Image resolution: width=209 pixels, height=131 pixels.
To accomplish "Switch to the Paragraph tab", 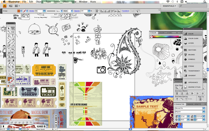I will point(189,104).
